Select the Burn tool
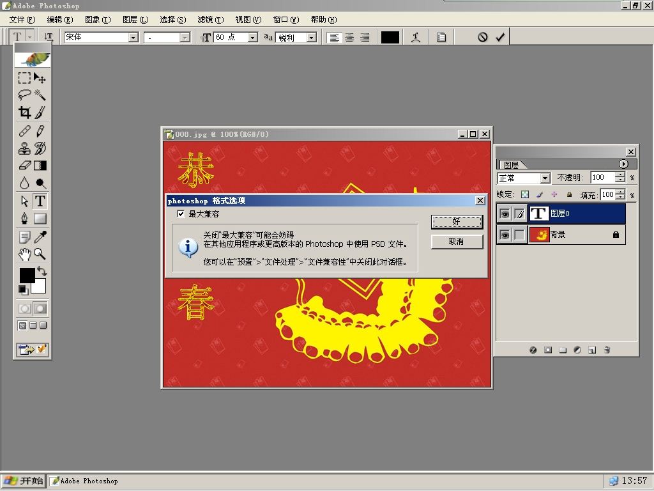Viewport: 654px width, 491px height. click(40, 183)
